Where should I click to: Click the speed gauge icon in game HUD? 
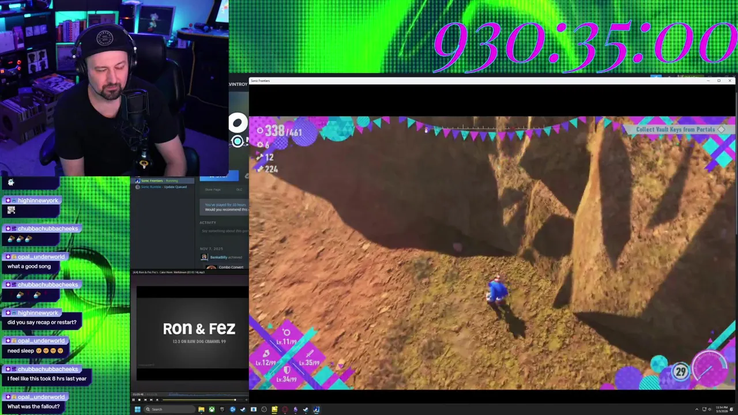[710, 367]
